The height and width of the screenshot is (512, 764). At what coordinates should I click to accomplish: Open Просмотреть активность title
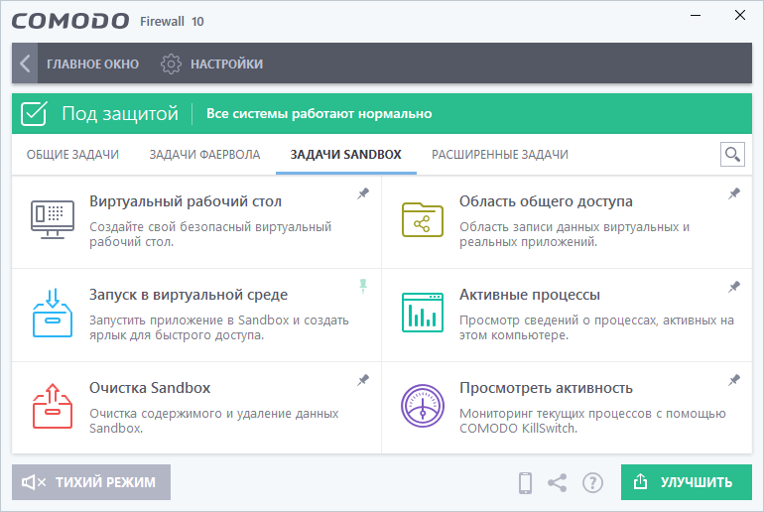coord(546,388)
